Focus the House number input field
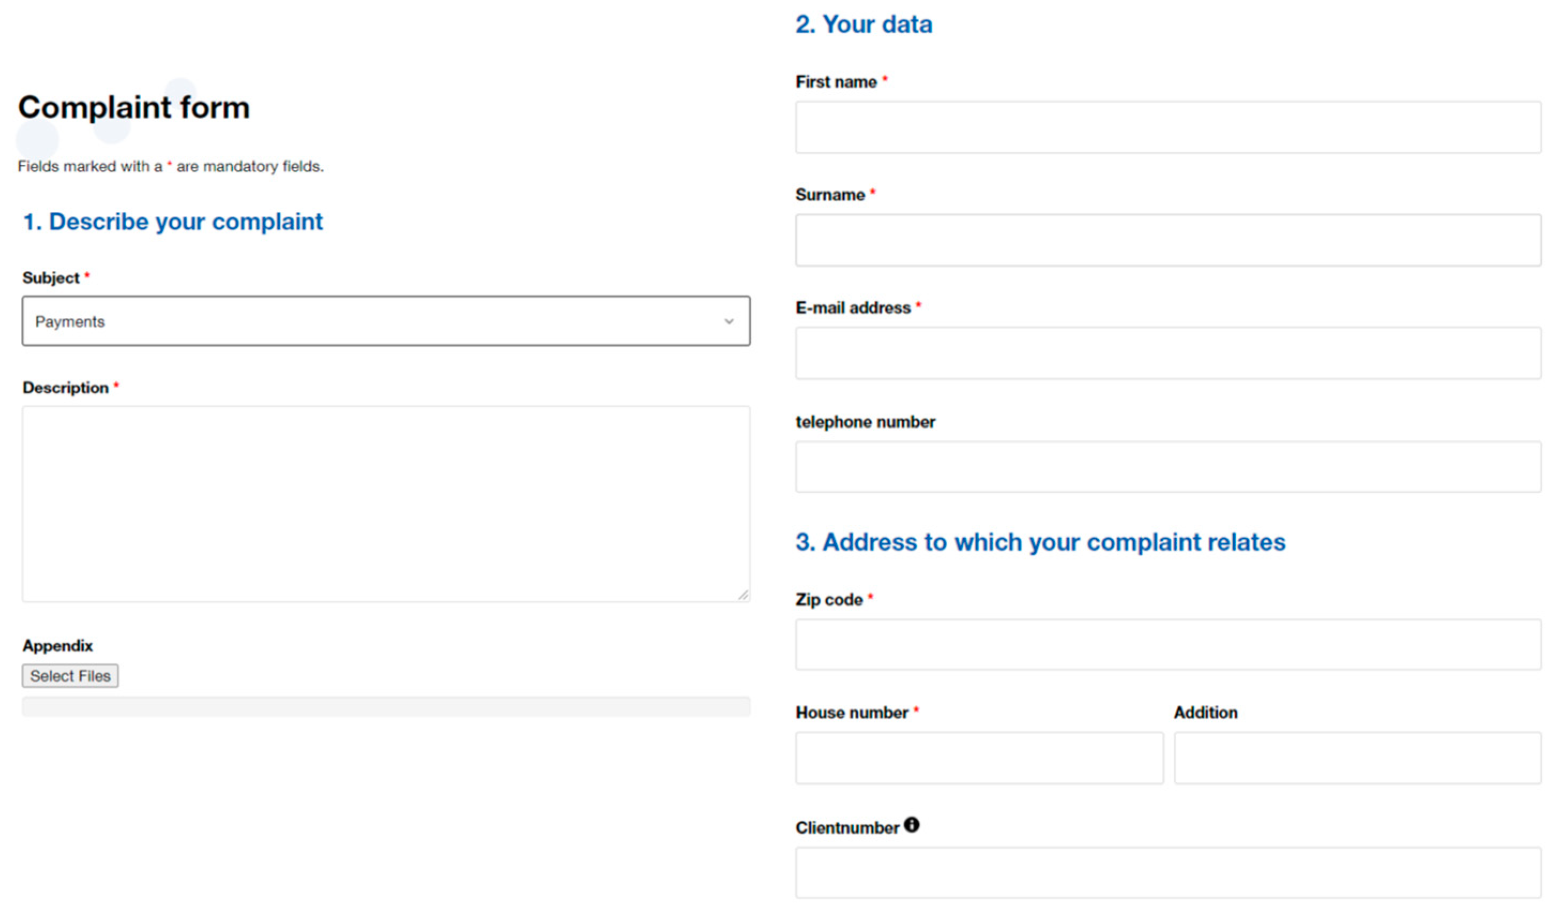 [979, 758]
